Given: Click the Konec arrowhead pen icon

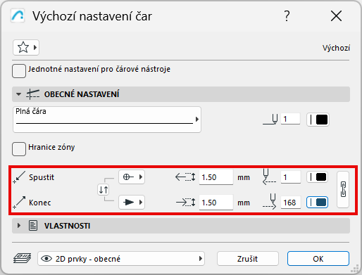Looking at the screenshot, I should [269, 202].
